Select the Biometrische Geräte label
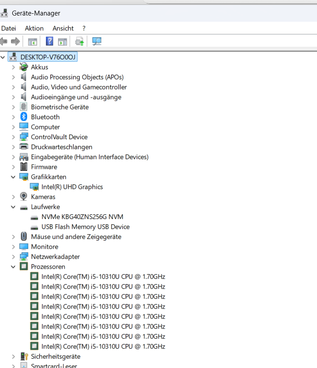 [60, 107]
